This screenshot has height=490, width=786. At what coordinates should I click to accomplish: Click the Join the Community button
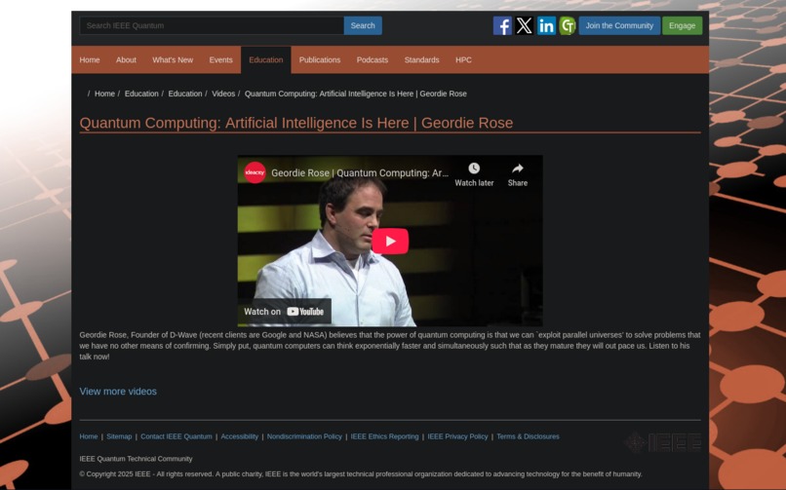[619, 25]
